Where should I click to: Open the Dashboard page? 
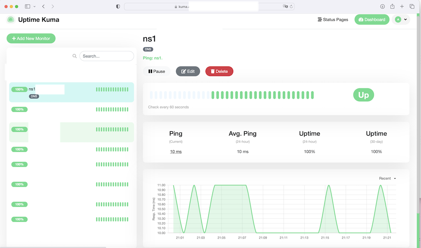point(372,20)
